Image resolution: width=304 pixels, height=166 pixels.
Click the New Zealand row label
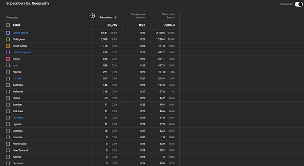pyautogui.click(x=20, y=150)
